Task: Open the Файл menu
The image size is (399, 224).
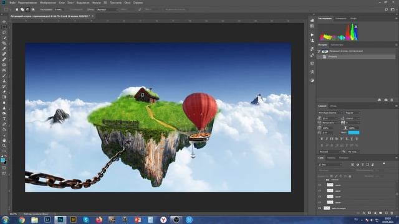Action: pos(12,2)
